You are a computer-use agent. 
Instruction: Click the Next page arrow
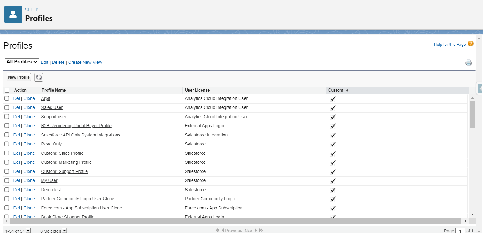[x=256, y=230]
